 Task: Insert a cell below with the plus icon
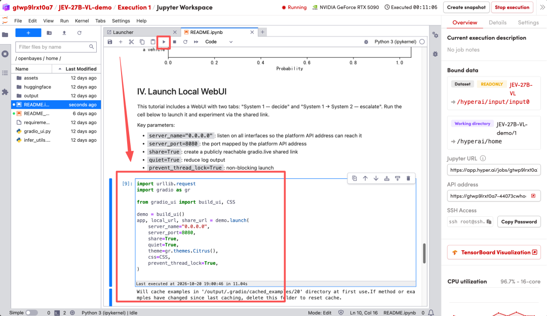pos(121,42)
